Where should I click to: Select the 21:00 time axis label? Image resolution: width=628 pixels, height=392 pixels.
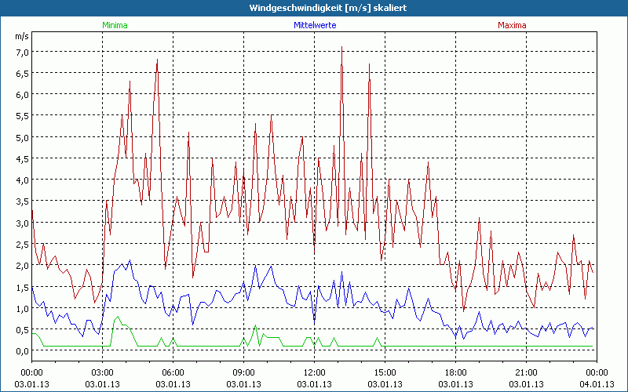click(x=526, y=372)
